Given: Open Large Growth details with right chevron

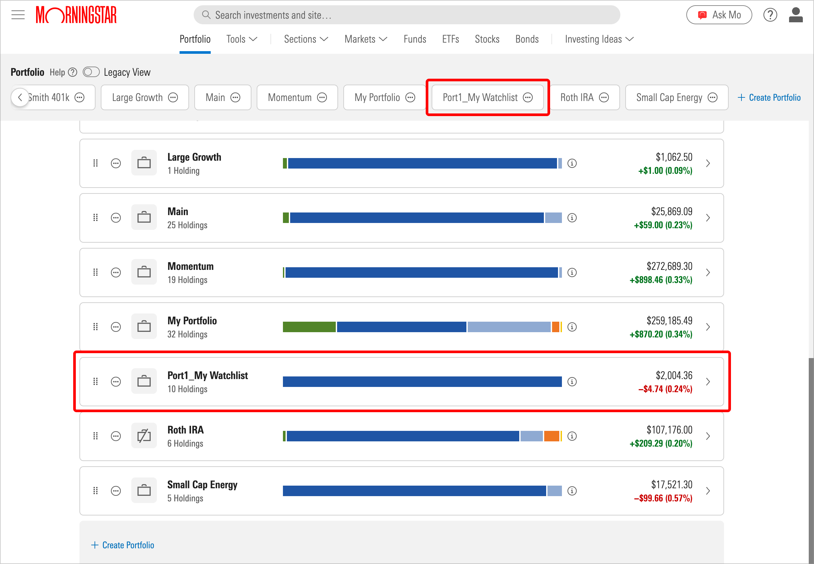Looking at the screenshot, I should pyautogui.click(x=708, y=163).
